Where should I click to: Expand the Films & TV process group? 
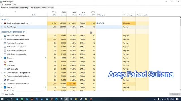(x=2, y=87)
